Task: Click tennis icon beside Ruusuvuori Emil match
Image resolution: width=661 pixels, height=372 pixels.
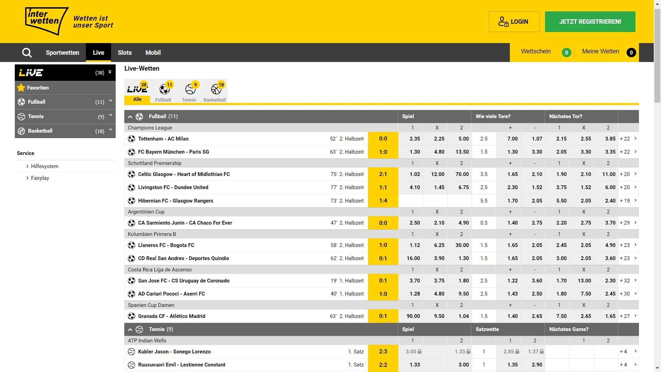Action: click(x=132, y=365)
